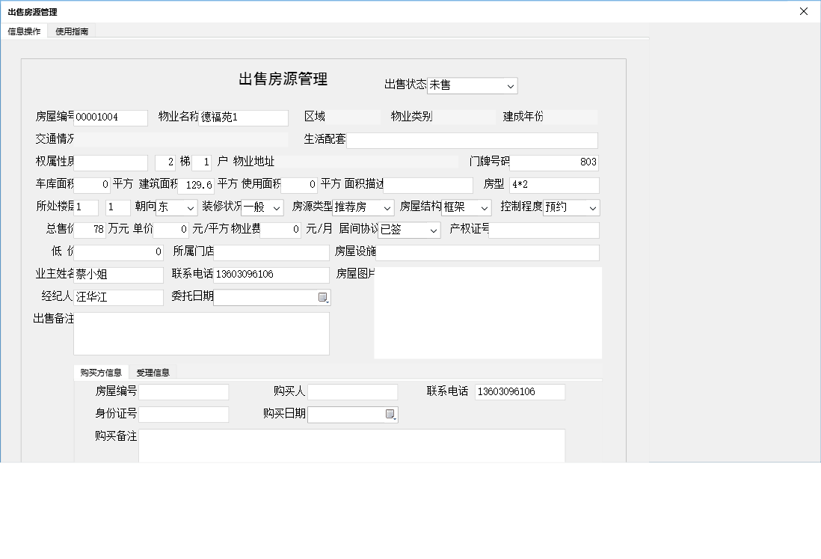The width and height of the screenshot is (821, 559).
Task: Expand the 出售状态 dropdown
Action: click(511, 86)
